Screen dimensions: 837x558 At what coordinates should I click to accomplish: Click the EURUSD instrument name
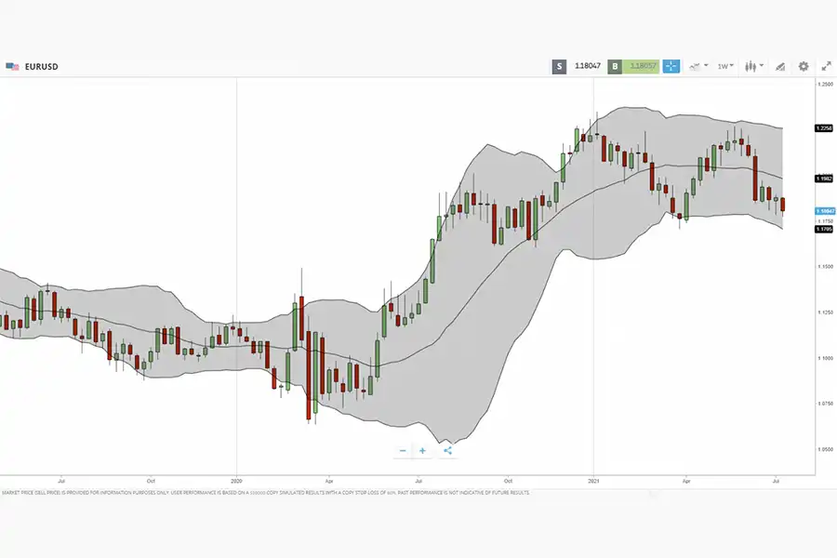(42, 67)
